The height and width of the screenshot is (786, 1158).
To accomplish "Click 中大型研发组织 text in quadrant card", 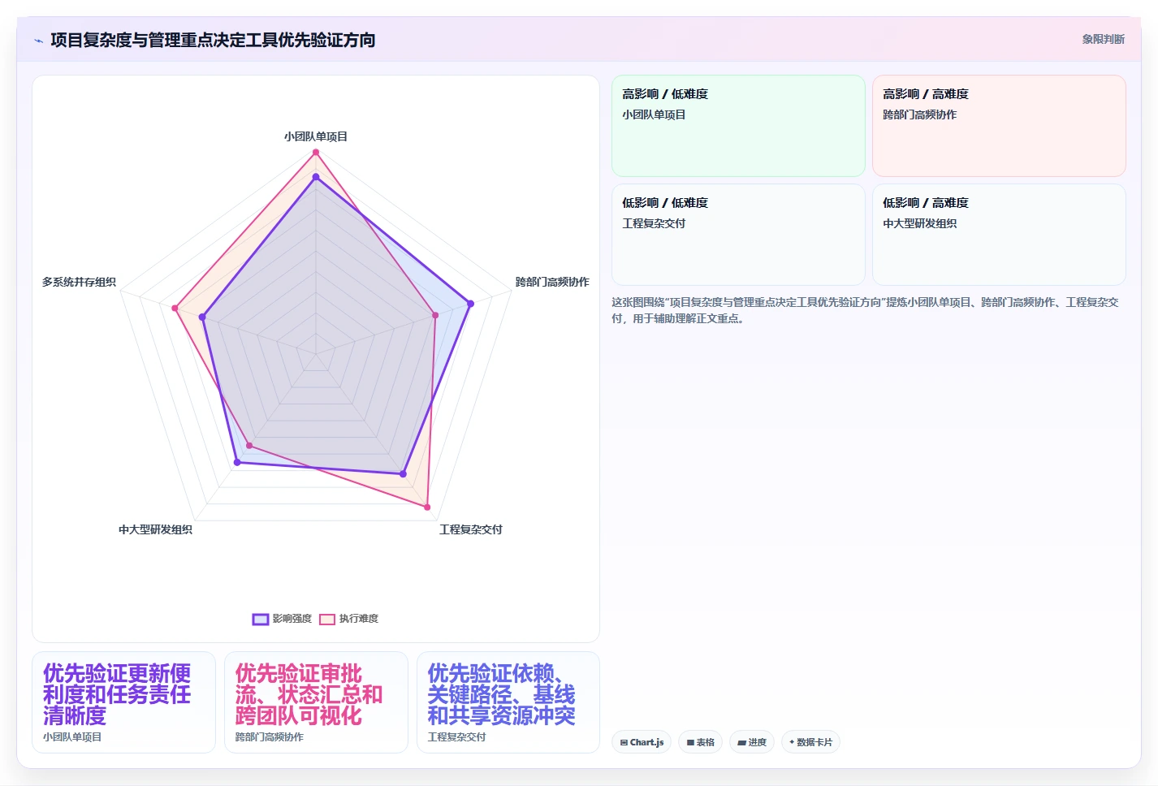I will [919, 223].
